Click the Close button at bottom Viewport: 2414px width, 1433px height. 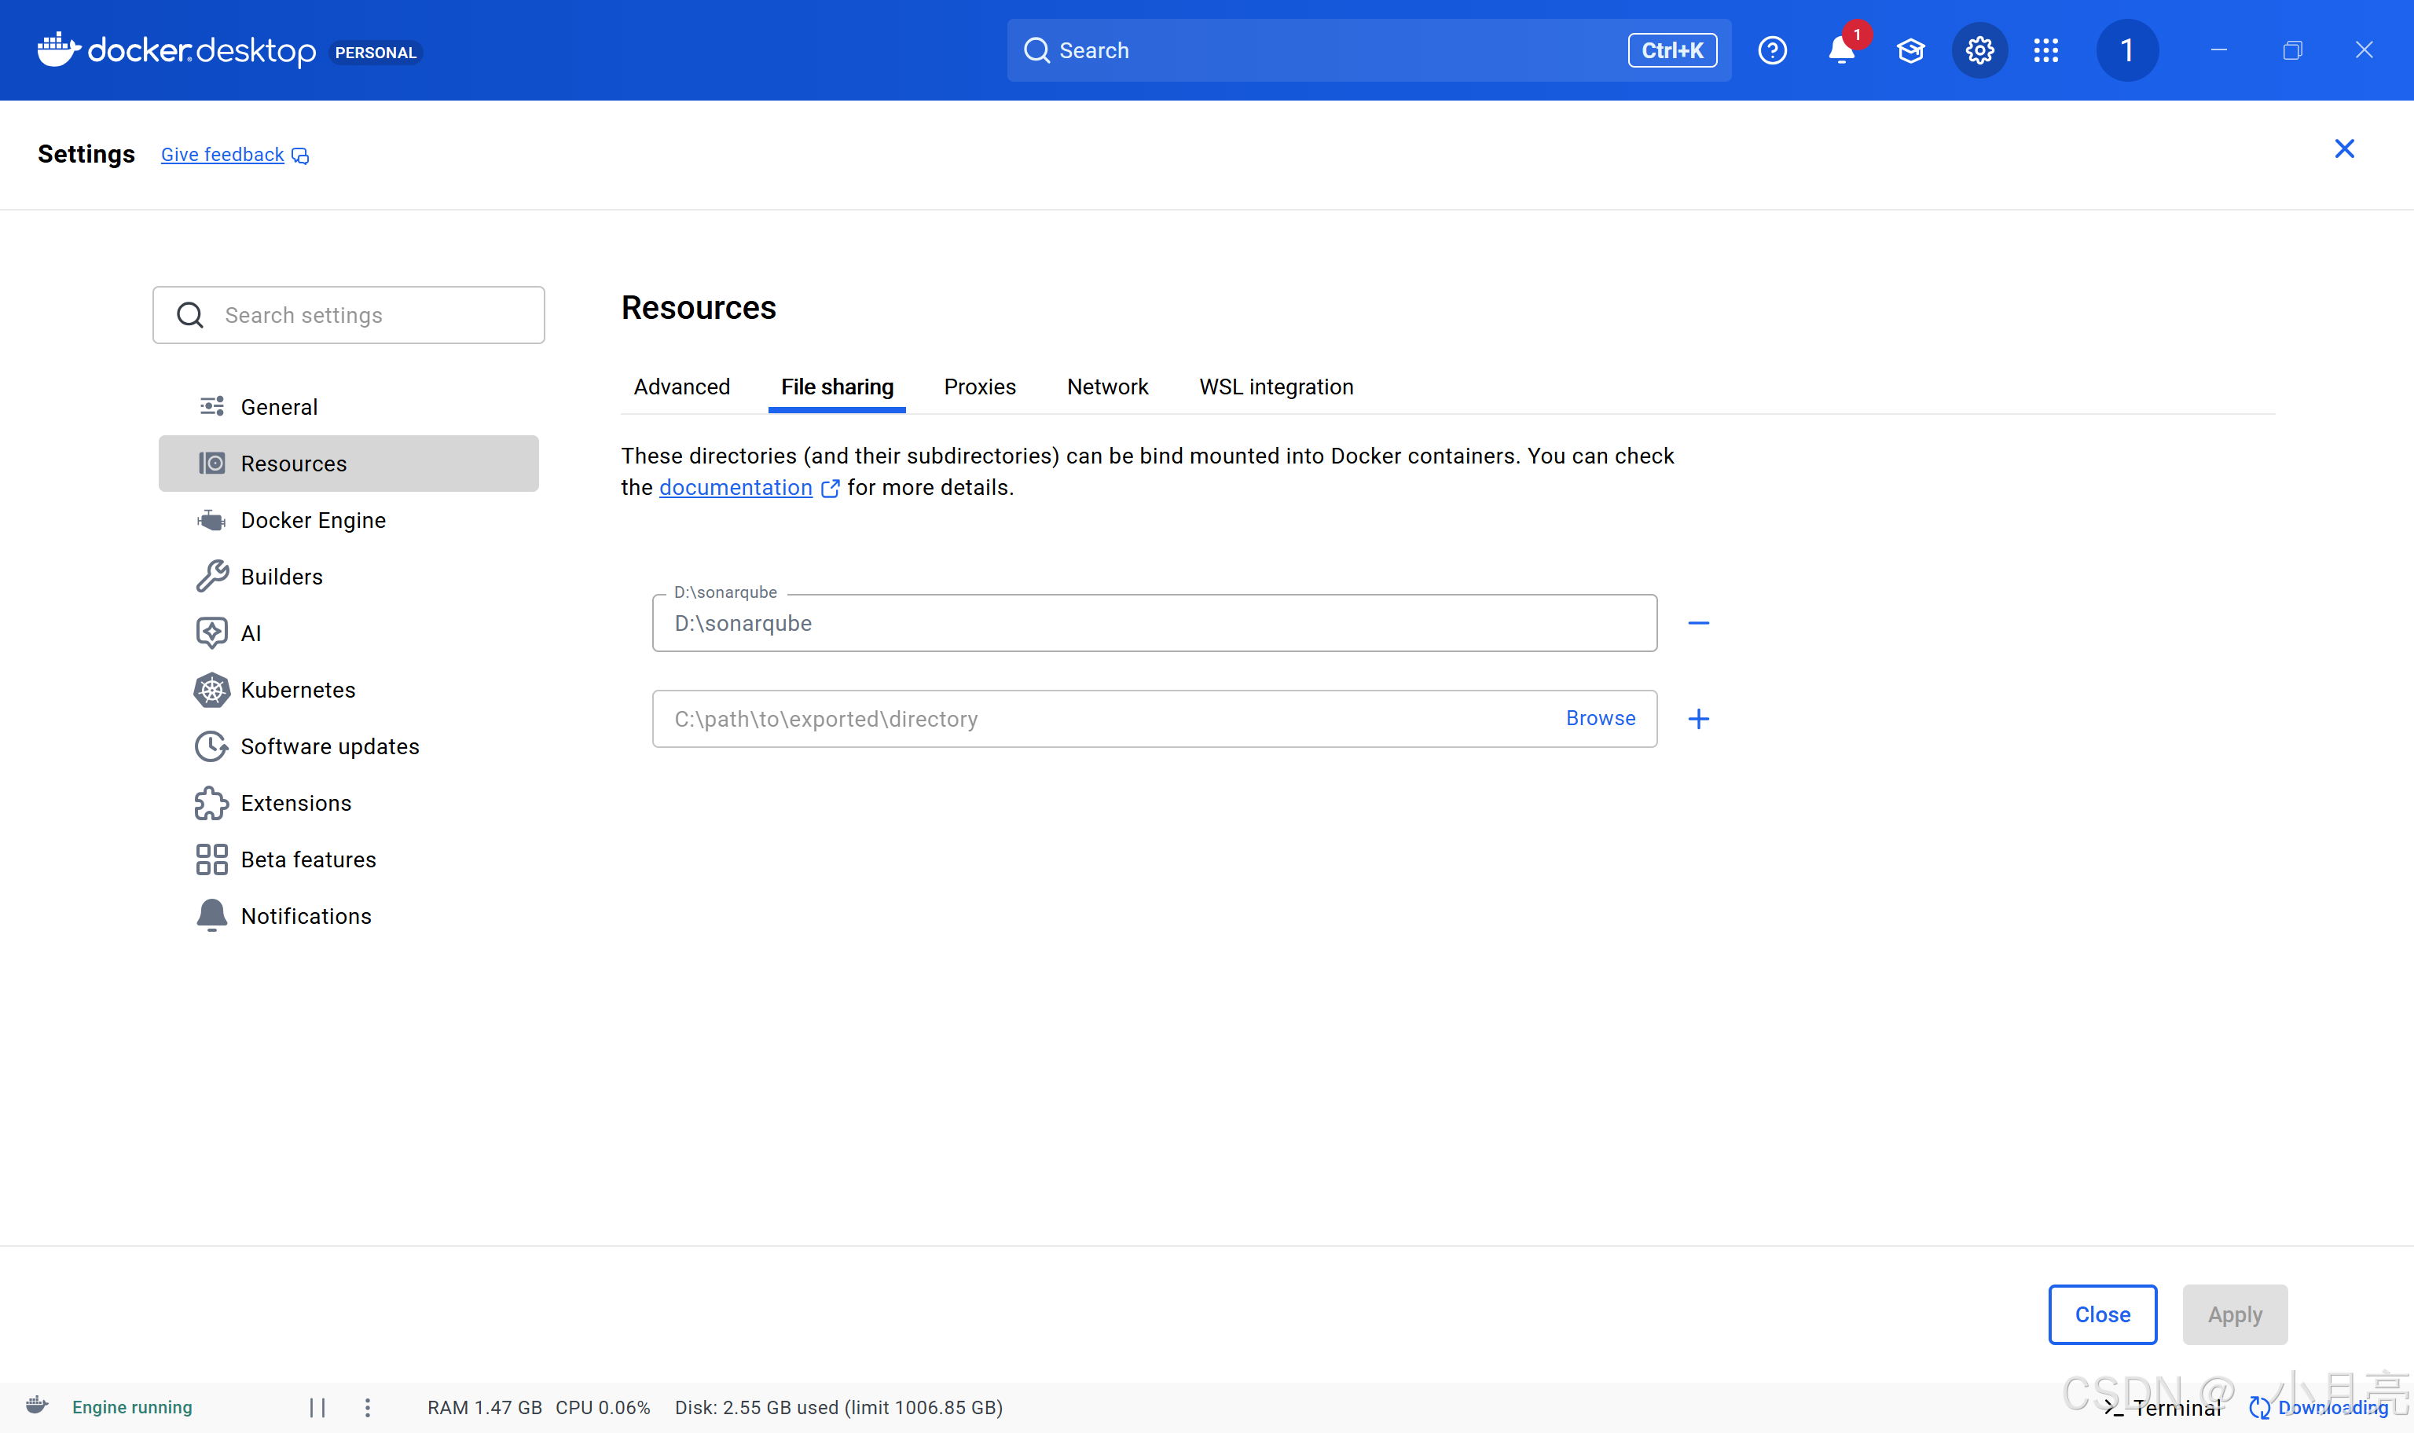click(2103, 1314)
